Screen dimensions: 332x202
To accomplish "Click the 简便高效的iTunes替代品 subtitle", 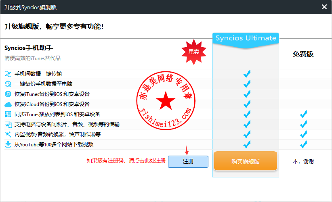I will 32,58.
